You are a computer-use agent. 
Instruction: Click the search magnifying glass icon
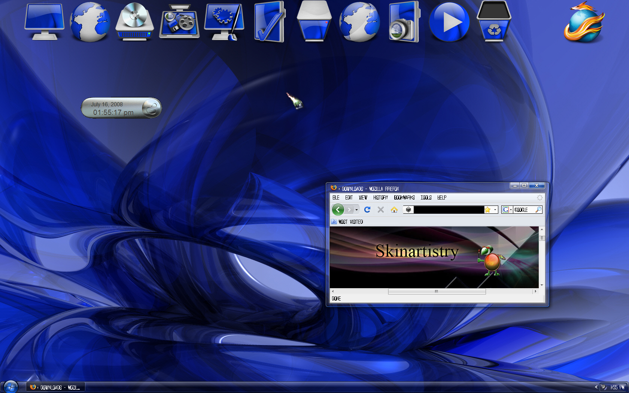[x=538, y=210]
